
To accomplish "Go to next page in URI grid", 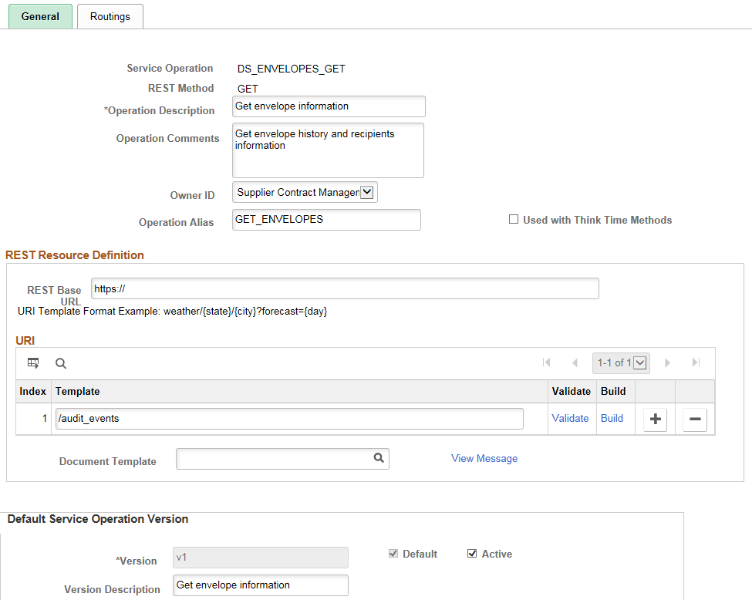I will point(667,362).
